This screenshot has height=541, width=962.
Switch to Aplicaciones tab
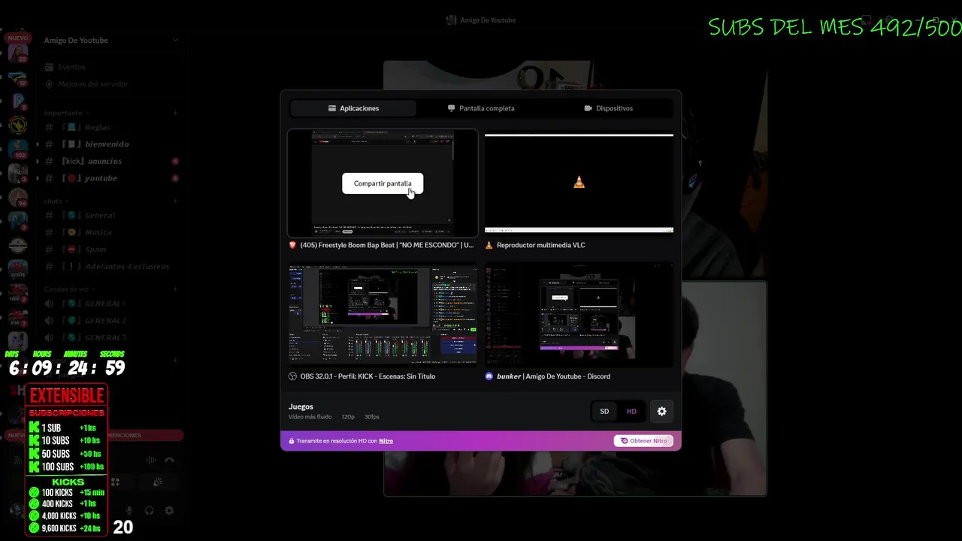pyautogui.click(x=353, y=108)
